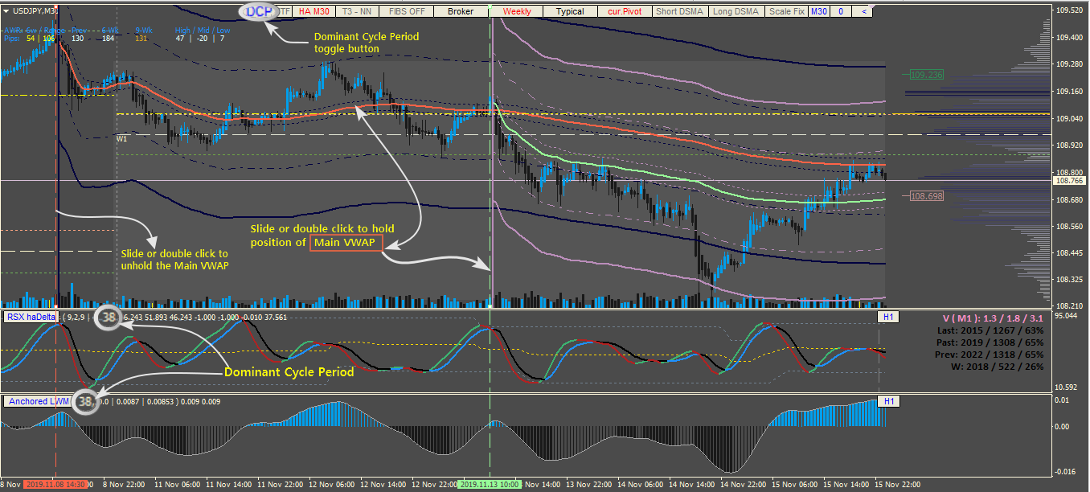This screenshot has width=1090, height=492.
Task: Click H1 button in RSX haDelta subwindow
Action: [x=887, y=317]
